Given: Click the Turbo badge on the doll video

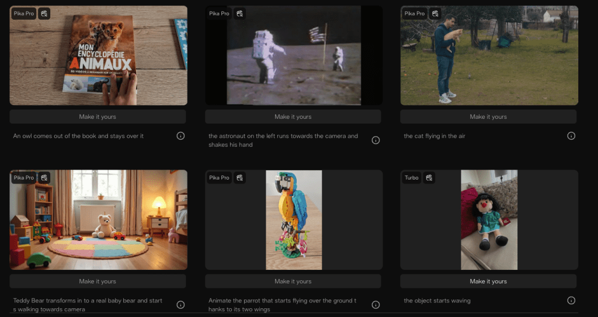Looking at the screenshot, I should point(412,178).
